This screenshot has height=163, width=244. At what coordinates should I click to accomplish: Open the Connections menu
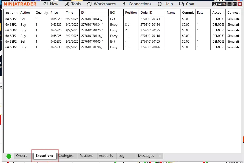[137, 4]
